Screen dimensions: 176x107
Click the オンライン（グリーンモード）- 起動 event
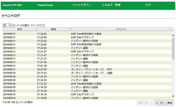[x=92, y=73]
